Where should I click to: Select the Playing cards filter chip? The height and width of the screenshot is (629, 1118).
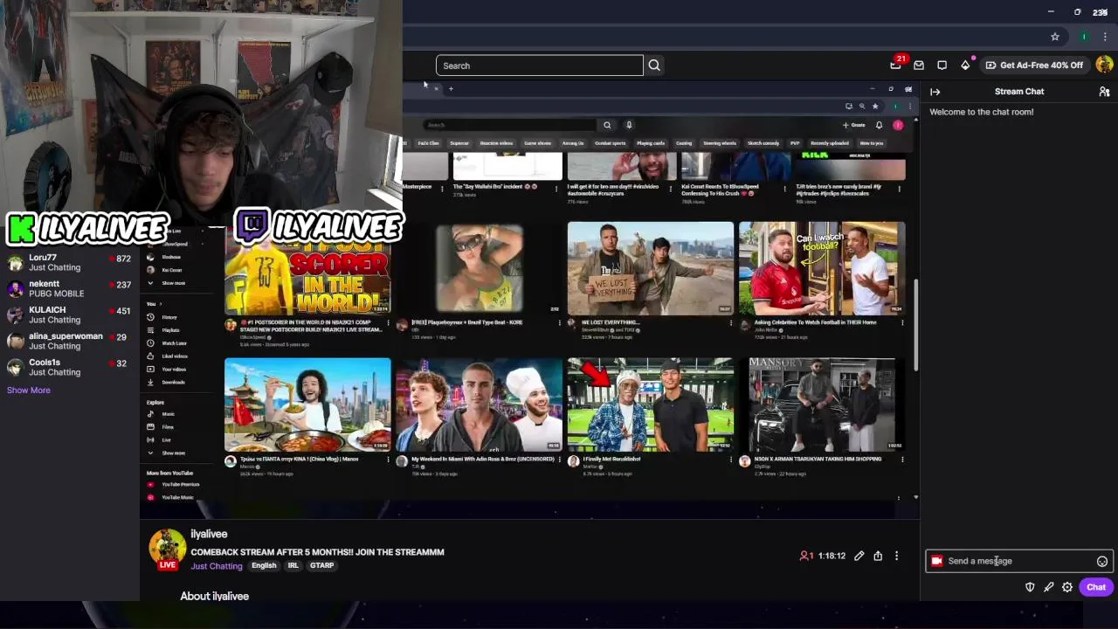651,143
